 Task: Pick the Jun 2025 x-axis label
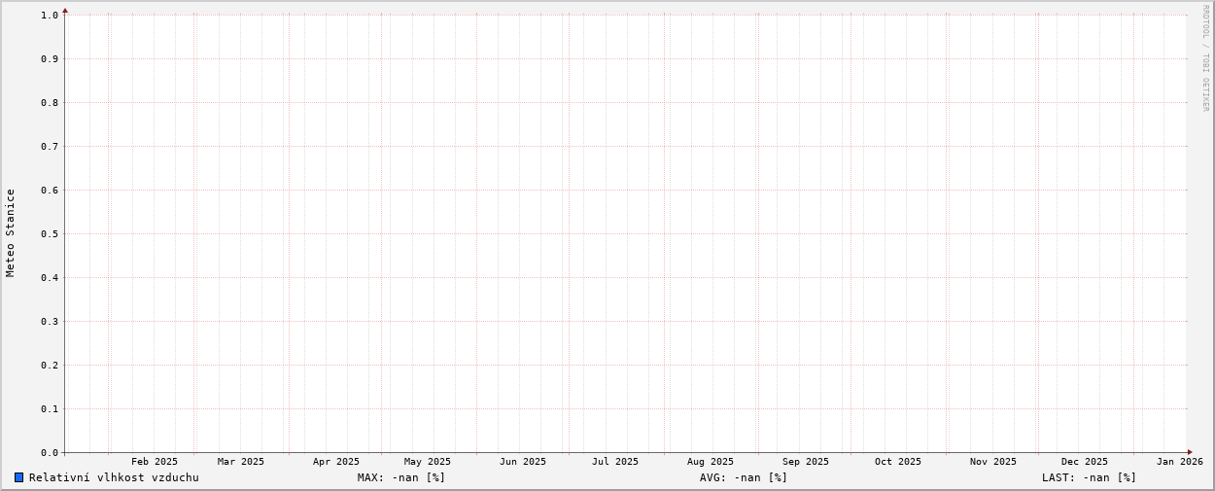(523, 462)
